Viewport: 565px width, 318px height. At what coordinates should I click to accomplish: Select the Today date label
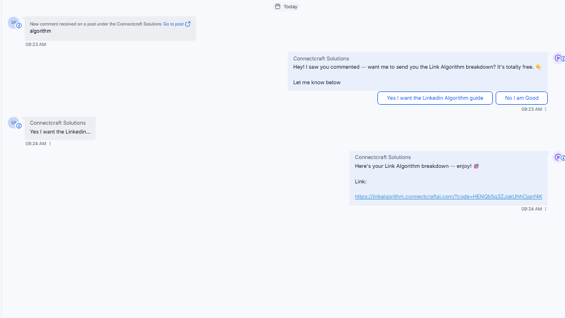(x=290, y=7)
